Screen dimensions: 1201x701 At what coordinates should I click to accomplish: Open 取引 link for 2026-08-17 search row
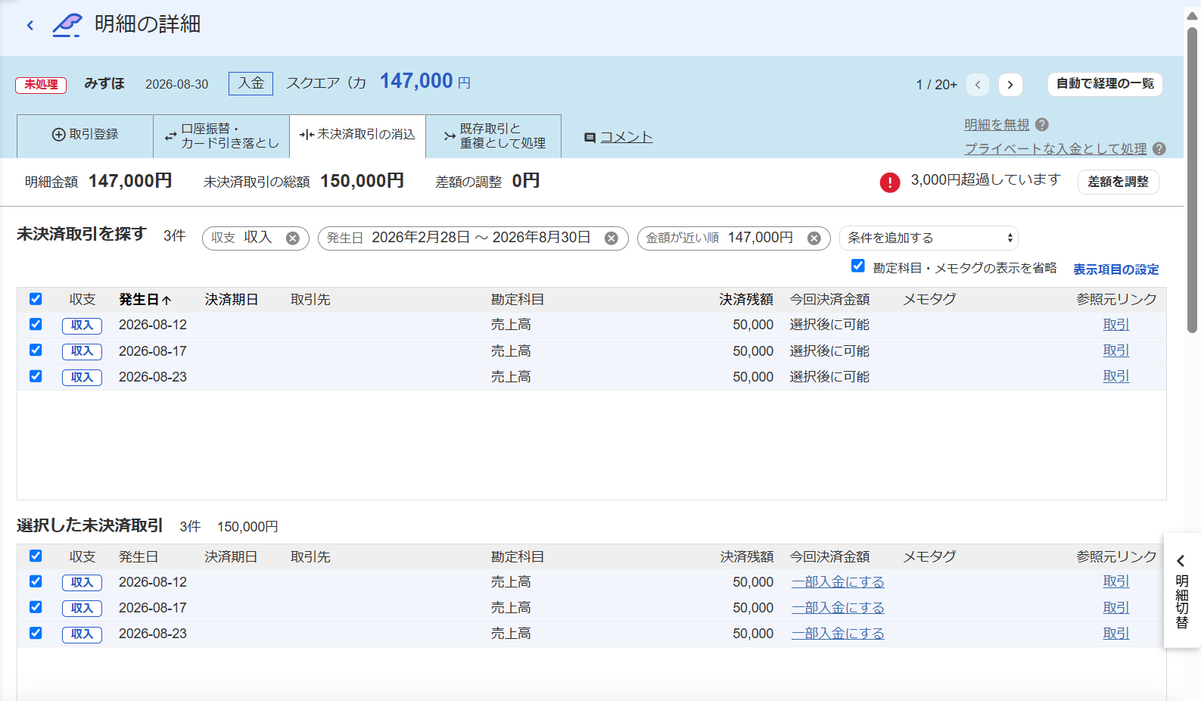[x=1115, y=350]
